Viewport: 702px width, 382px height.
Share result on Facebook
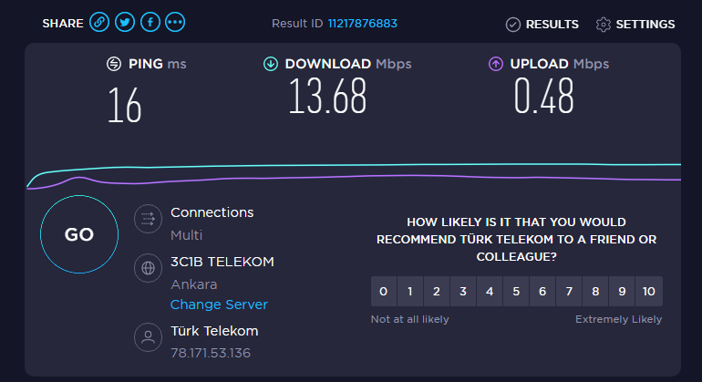click(150, 23)
